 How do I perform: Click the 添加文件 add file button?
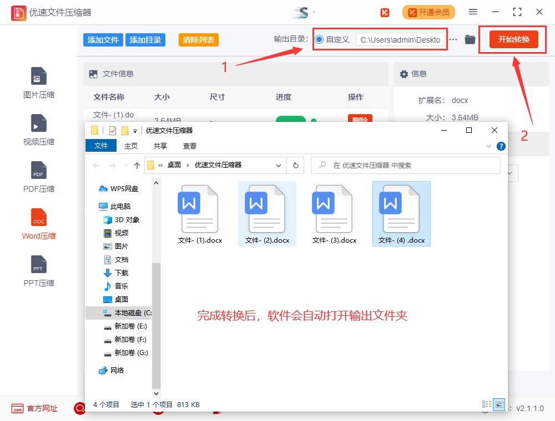[103, 40]
